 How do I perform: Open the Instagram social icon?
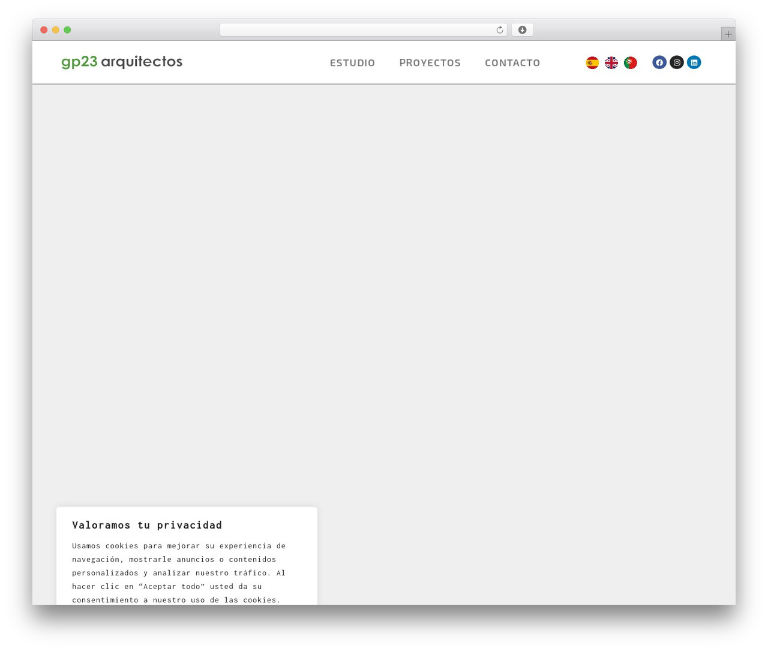coord(677,62)
